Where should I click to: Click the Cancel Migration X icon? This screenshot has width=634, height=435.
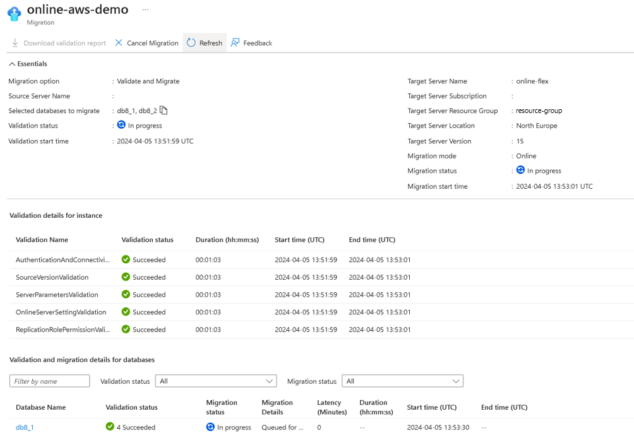(x=119, y=43)
